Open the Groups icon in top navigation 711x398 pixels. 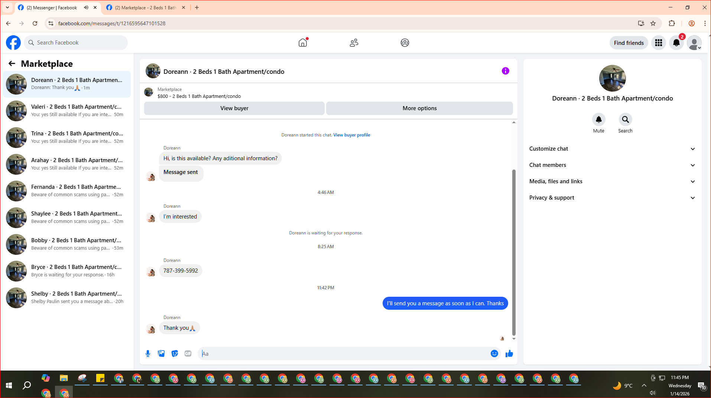pyautogui.click(x=405, y=43)
